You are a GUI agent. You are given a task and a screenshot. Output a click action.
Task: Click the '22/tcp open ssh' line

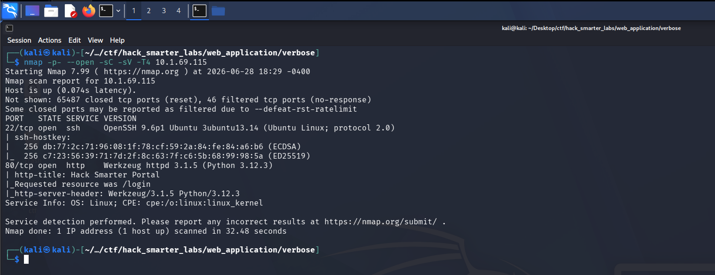(200, 128)
